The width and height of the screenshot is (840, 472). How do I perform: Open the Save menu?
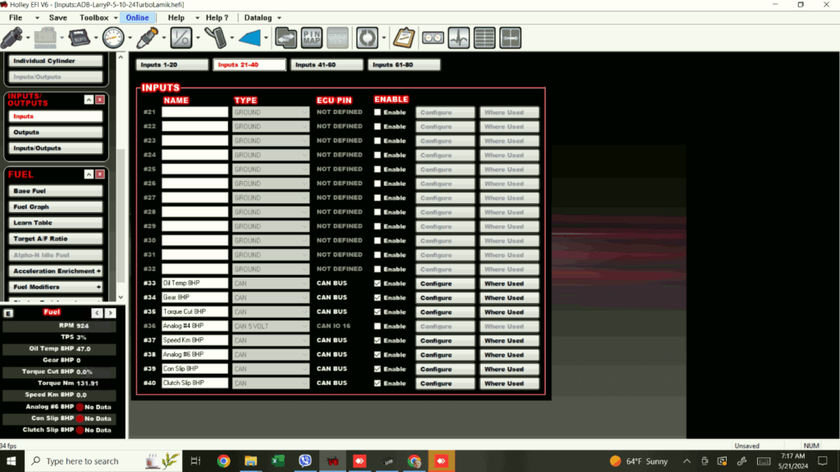pos(58,18)
